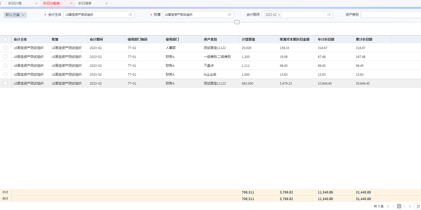The height and width of the screenshot is (210, 421).
Task: Check the row with asset category 不盘点
Action: (5, 66)
